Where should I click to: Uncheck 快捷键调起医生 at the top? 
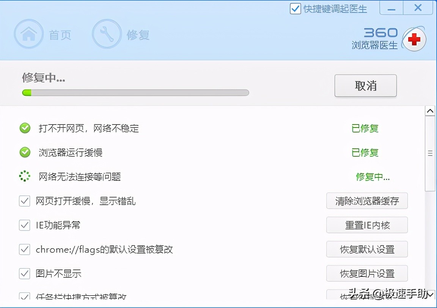[x=295, y=9]
